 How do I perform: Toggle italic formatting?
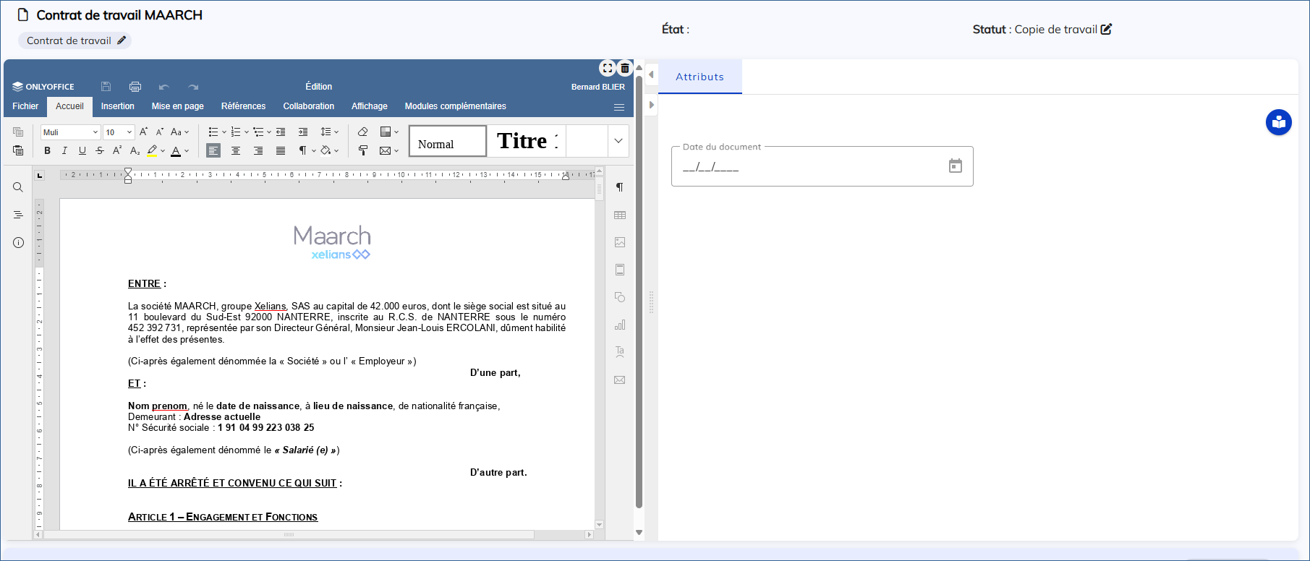coord(64,150)
